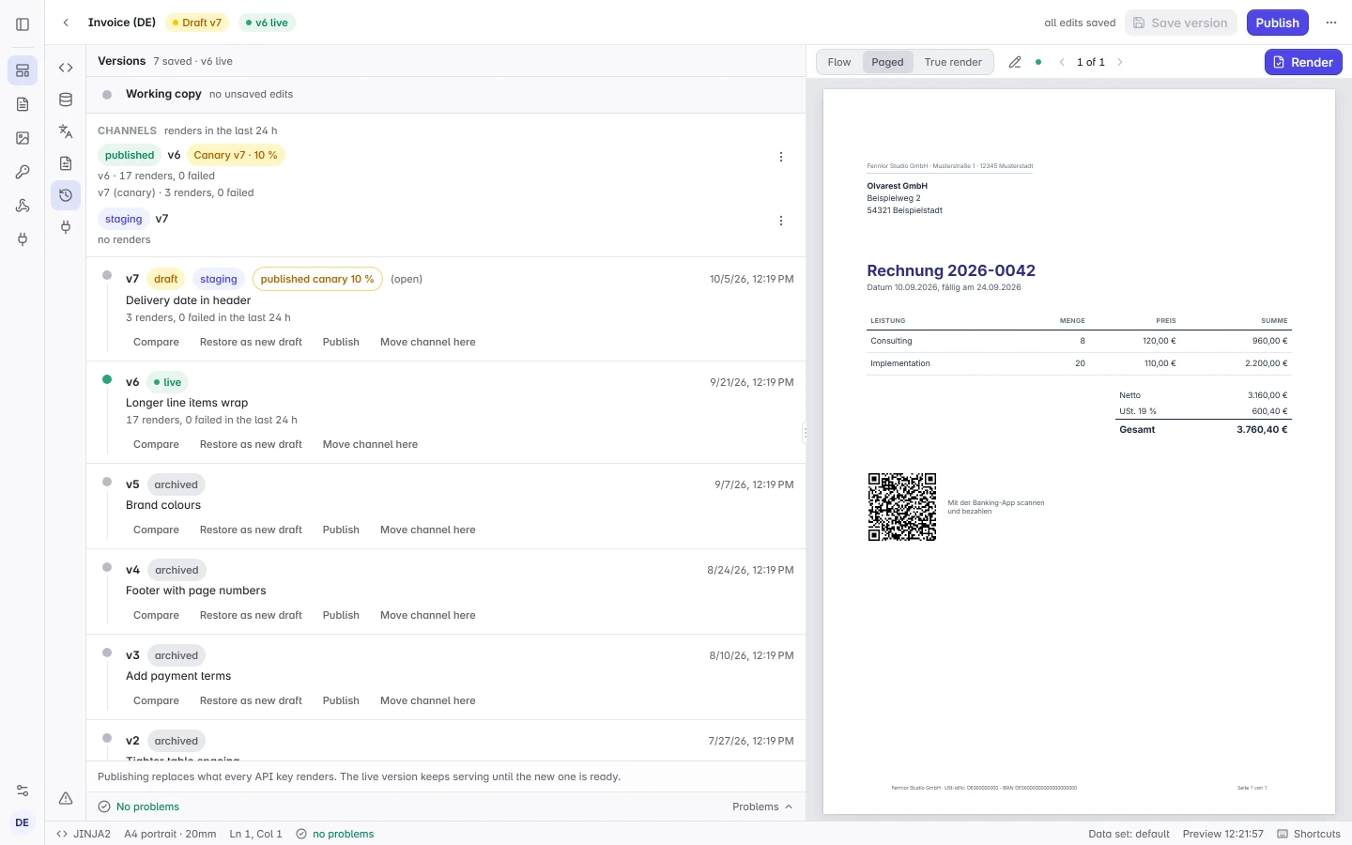The width and height of the screenshot is (1352, 845).
Task: Go to the previous preview page
Action: point(1062,62)
